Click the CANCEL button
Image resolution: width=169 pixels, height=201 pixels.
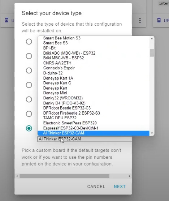(x=96, y=187)
